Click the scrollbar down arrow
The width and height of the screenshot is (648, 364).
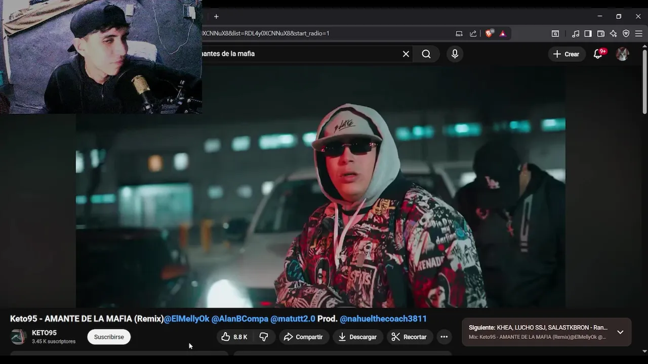(644, 351)
